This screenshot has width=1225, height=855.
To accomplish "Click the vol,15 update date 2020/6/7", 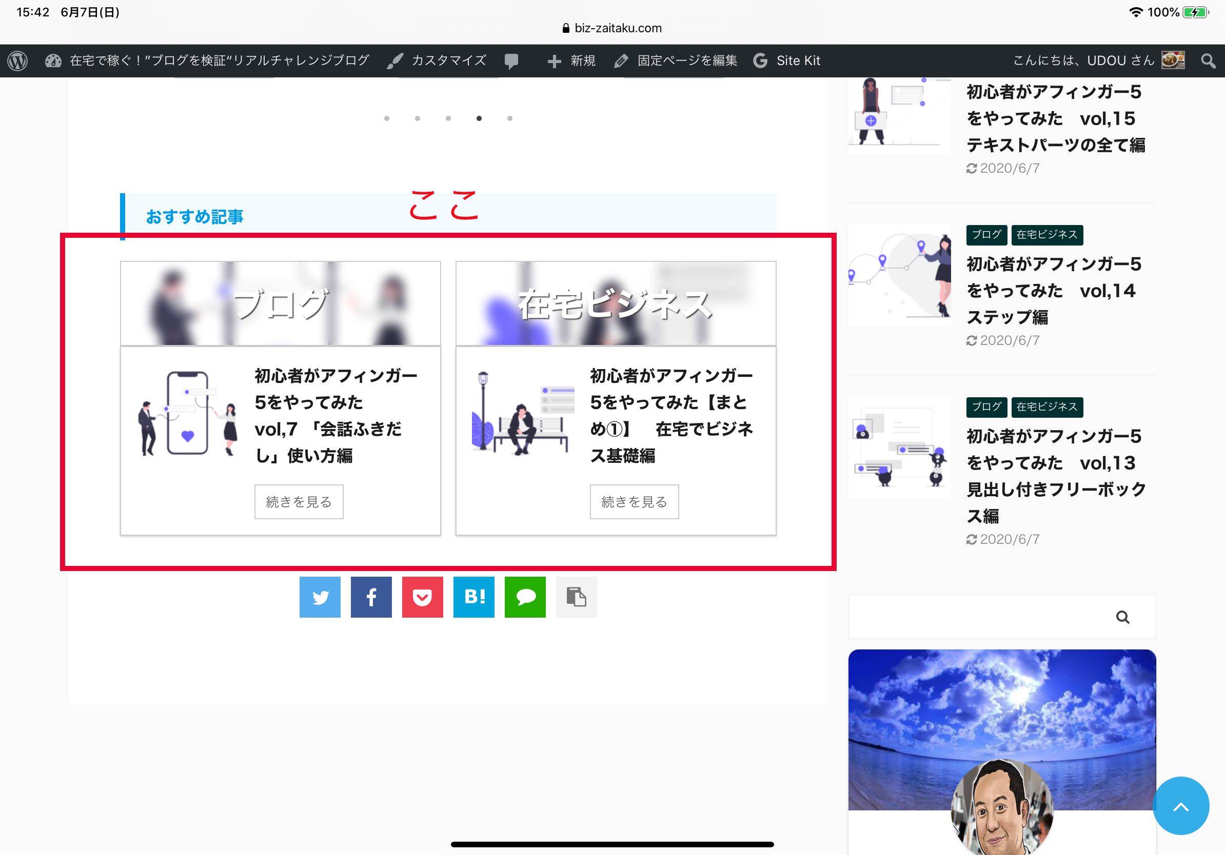I will tap(1003, 169).
